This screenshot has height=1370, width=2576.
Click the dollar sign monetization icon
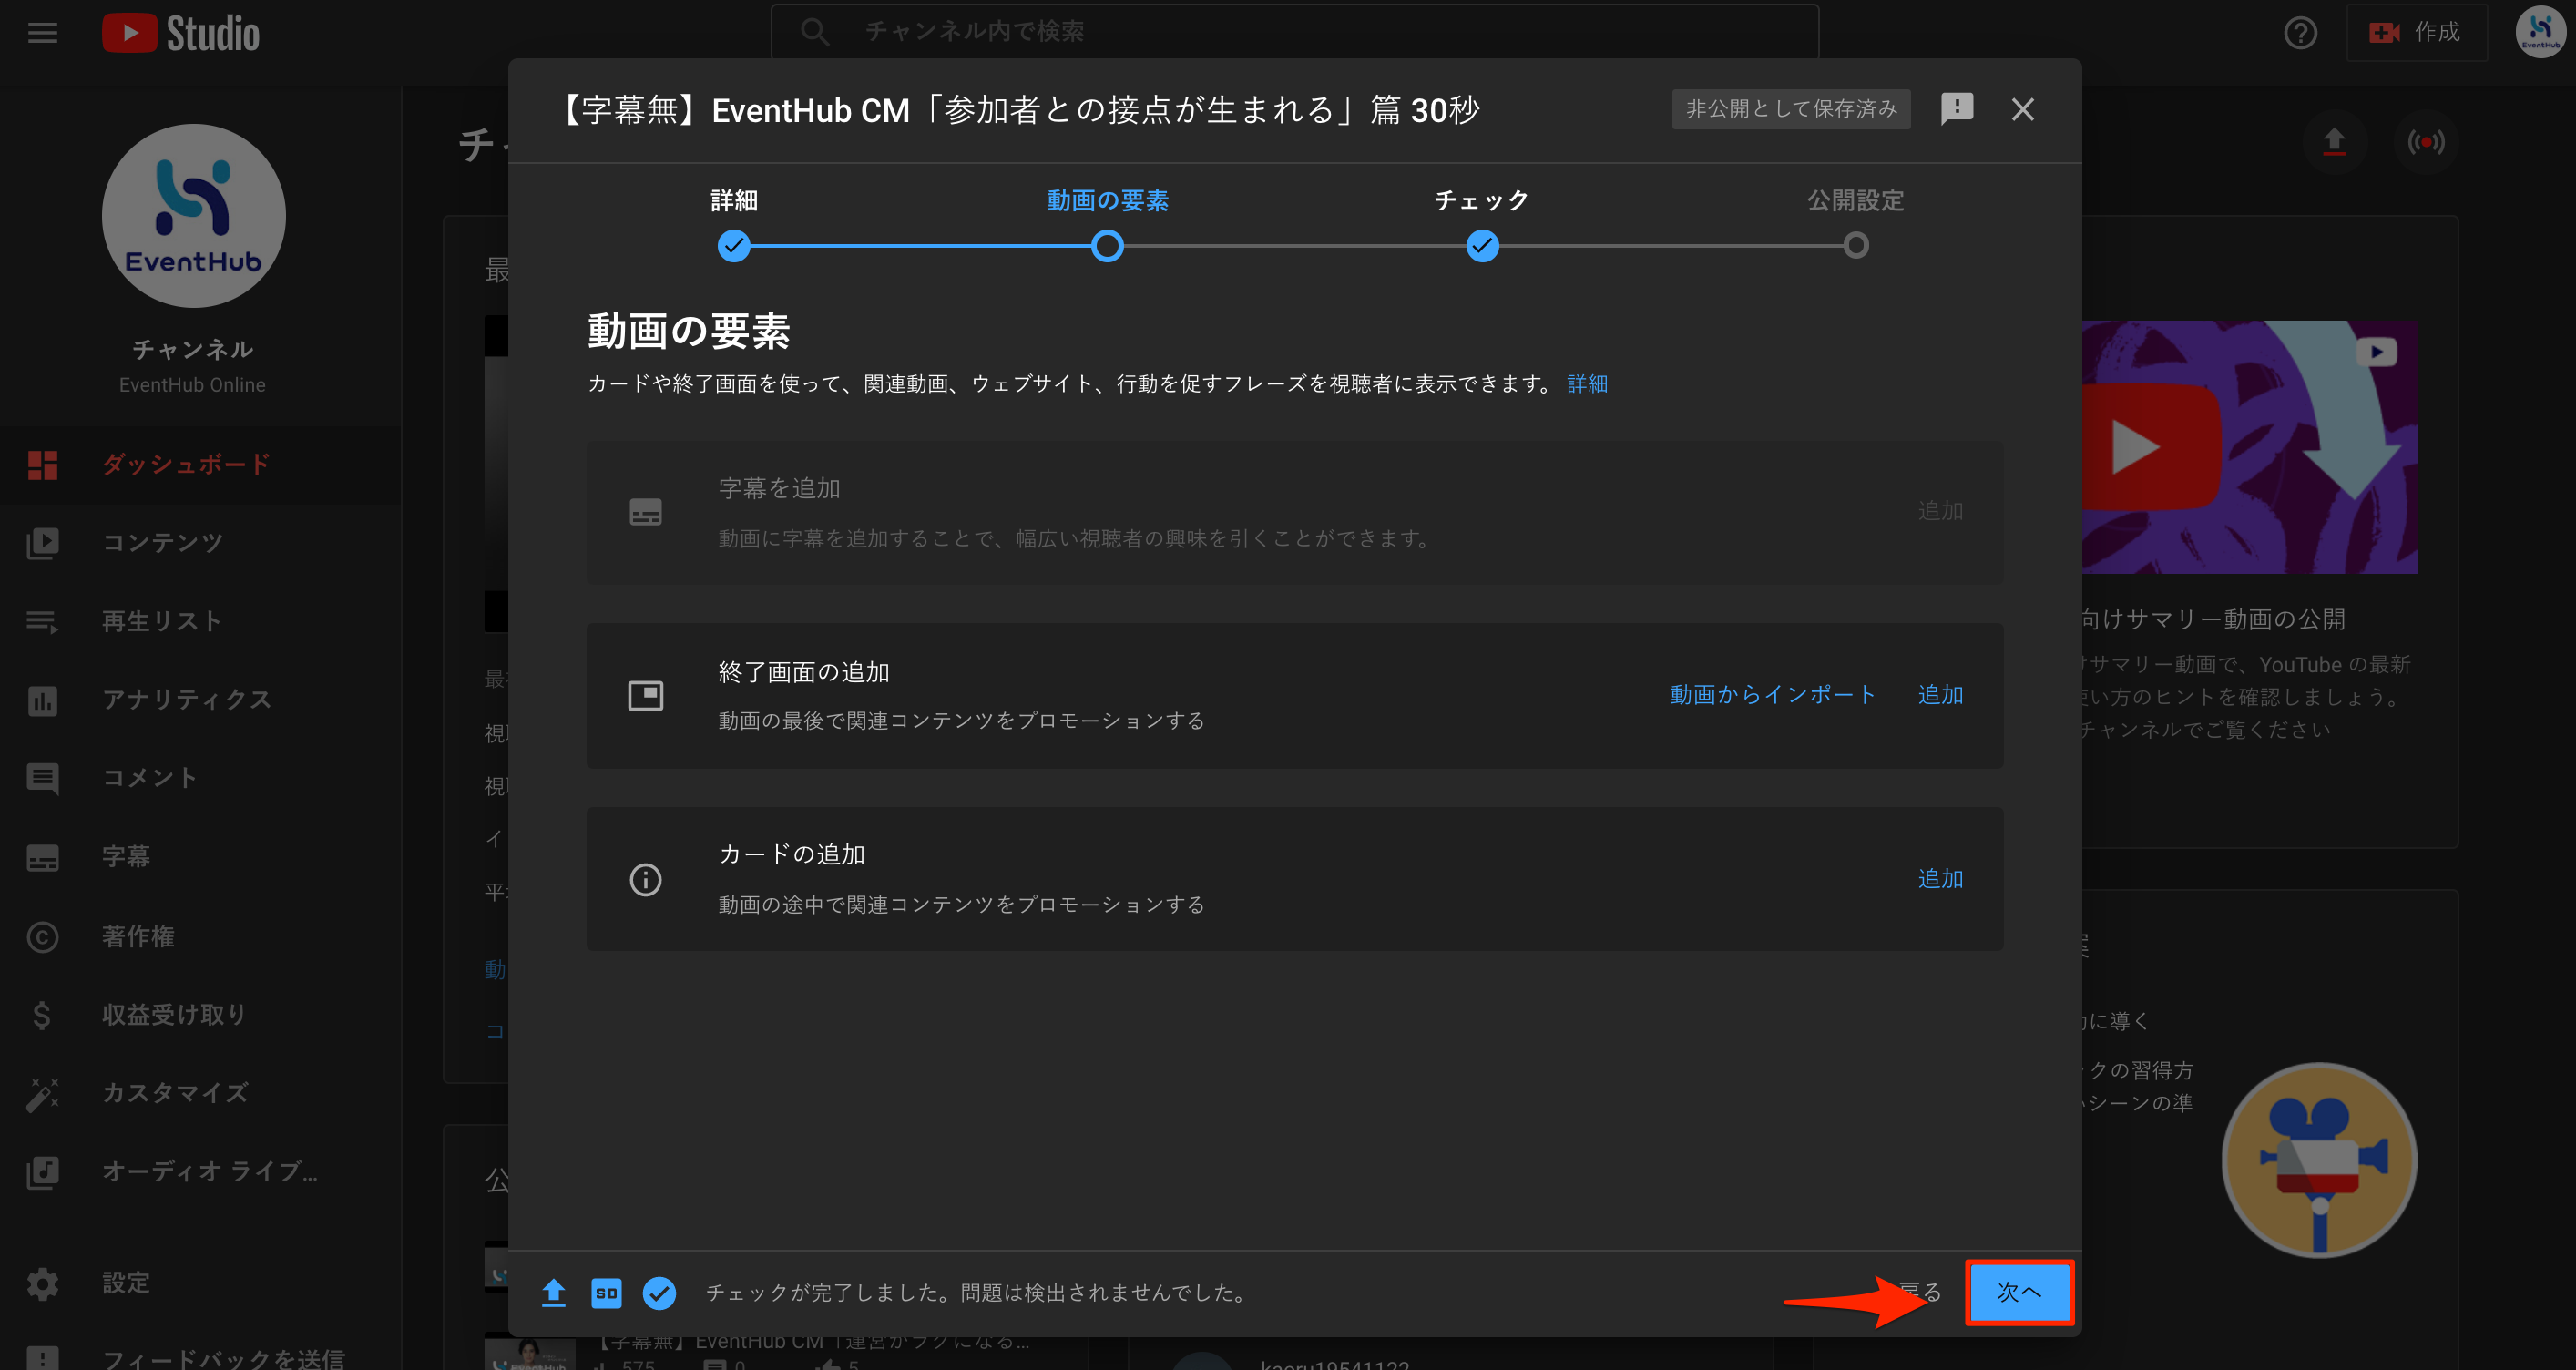pos(42,1015)
